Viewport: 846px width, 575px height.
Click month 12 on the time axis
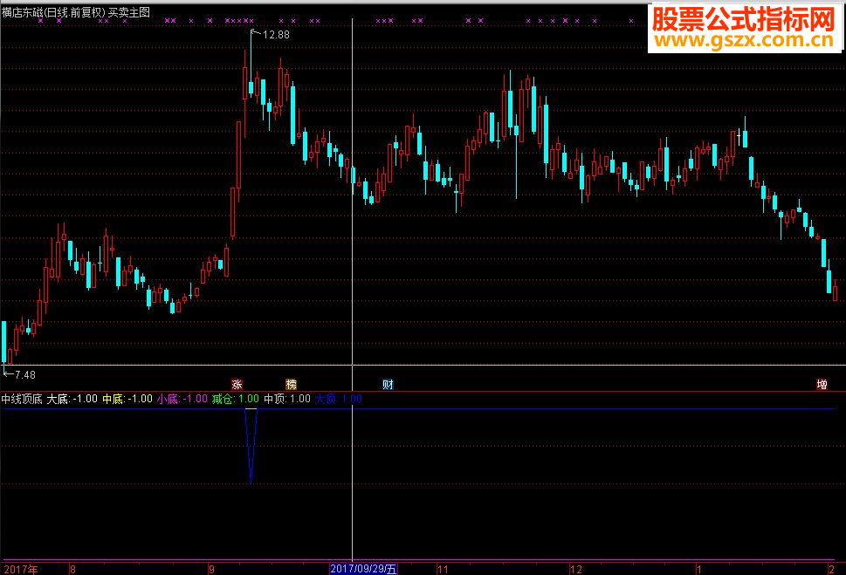point(576,570)
